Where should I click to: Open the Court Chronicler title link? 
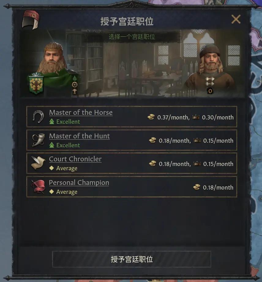75,159
